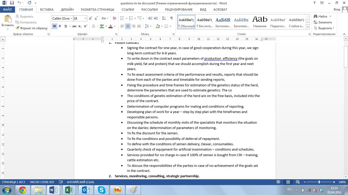Apply the Обычный (Normal) style
The height and width of the screenshot is (195, 348).
tap(186, 22)
